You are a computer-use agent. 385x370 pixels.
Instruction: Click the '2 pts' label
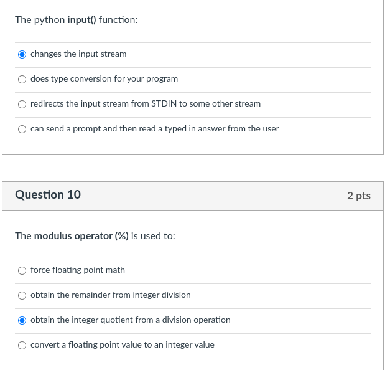coord(359,196)
